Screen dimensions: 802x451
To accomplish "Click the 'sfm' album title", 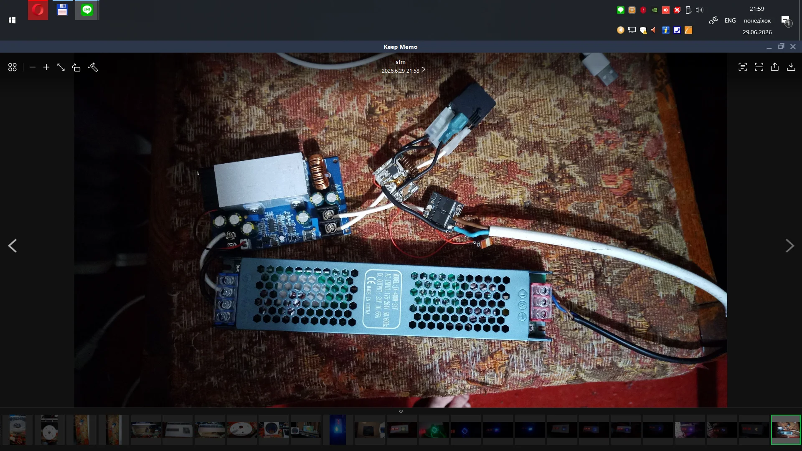I will (401, 62).
